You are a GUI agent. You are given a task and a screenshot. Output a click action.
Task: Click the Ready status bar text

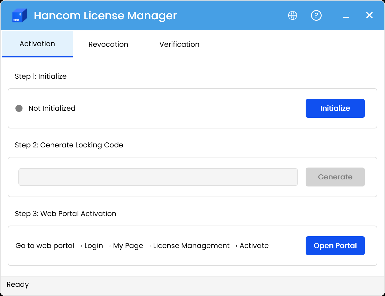[17, 284]
